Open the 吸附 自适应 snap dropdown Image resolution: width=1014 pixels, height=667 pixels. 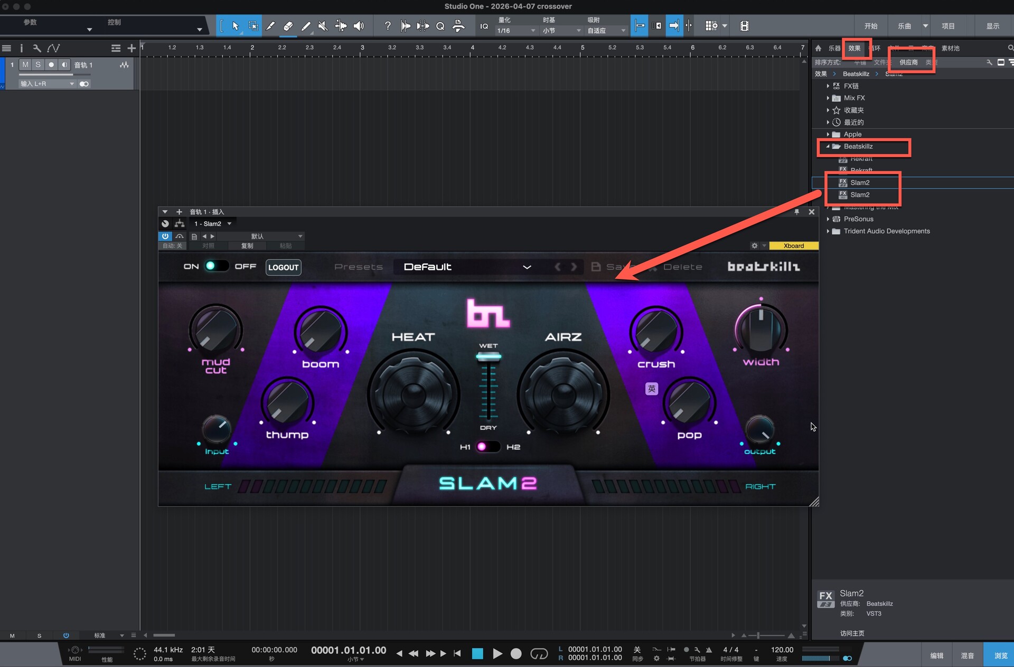click(606, 31)
